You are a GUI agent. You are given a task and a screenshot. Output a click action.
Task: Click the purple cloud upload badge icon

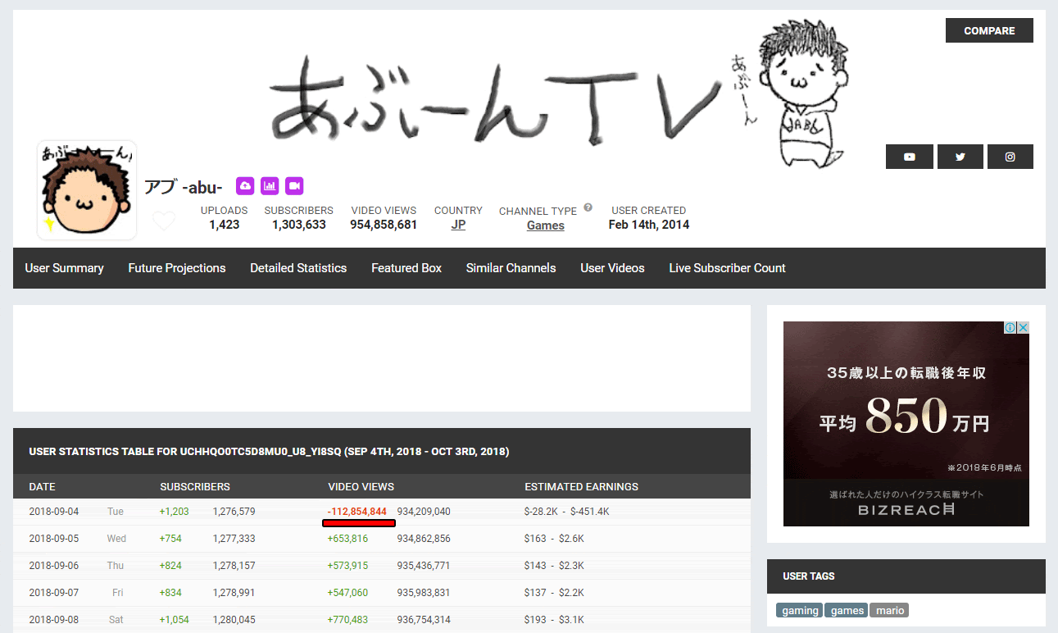pos(245,186)
